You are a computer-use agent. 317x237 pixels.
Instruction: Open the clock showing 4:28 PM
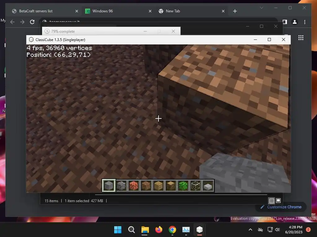(x=294, y=230)
